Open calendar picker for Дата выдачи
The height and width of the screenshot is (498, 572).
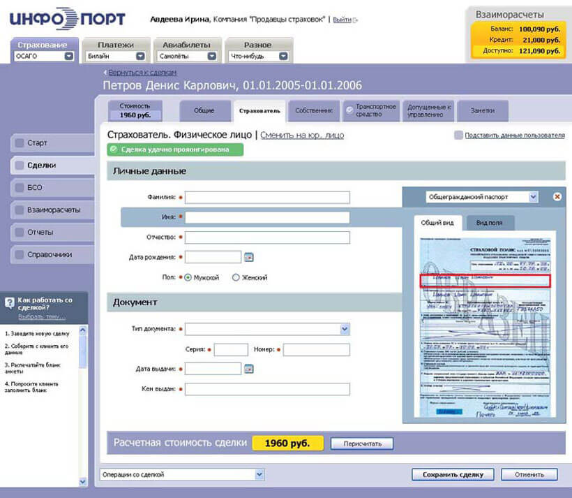click(248, 369)
